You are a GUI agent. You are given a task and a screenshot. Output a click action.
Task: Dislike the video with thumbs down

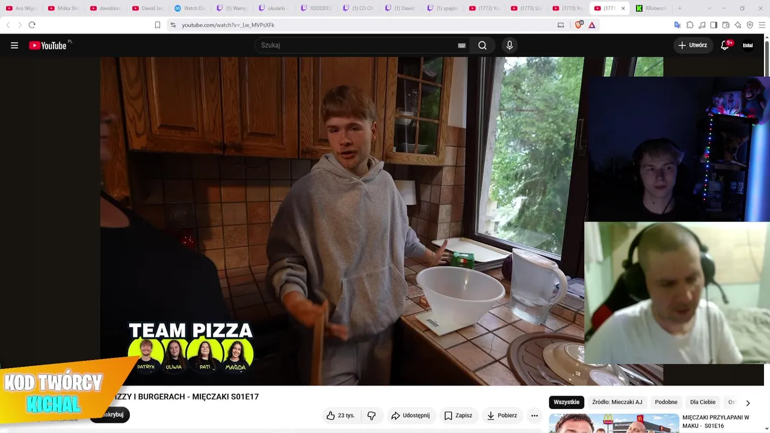coord(372,416)
